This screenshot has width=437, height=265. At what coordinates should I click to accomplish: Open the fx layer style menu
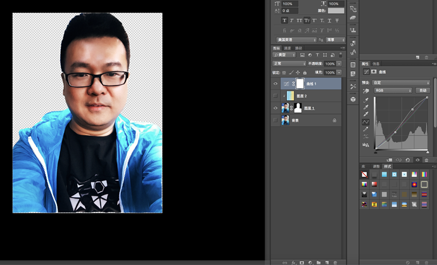tap(293, 262)
